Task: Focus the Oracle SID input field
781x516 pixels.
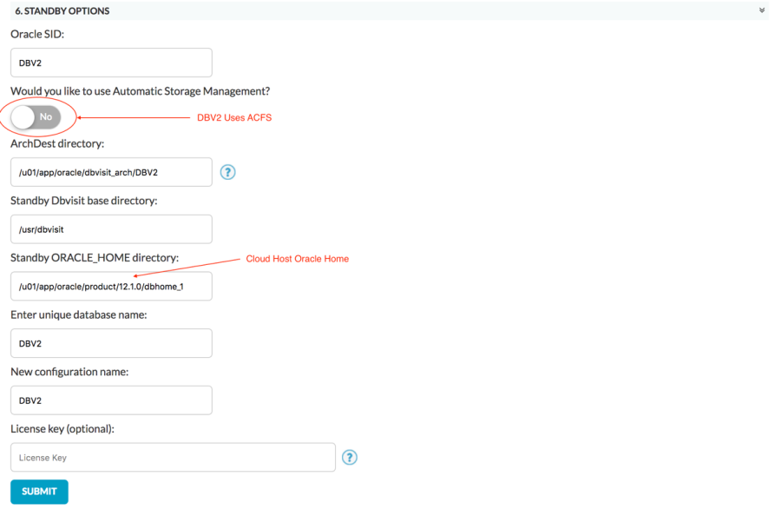Action: coord(112,63)
